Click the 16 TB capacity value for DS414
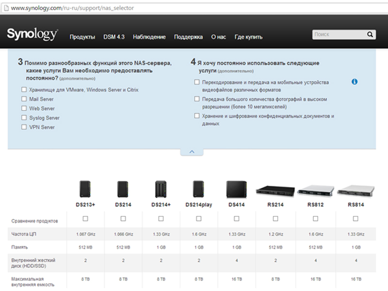The image size is (388, 291). [x=237, y=279]
